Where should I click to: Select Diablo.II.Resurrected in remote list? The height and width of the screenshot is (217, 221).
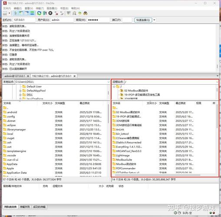[x=129, y=142]
